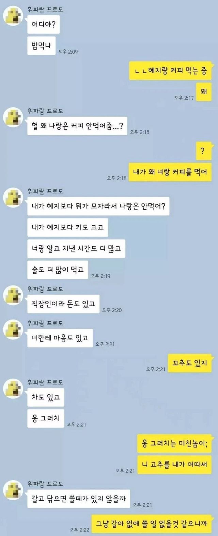The width and height of the screenshot is (218, 536).
Task: Tap the last yellow bubble 그냥 갈아 없애
Action: pyautogui.click(x=152, y=524)
